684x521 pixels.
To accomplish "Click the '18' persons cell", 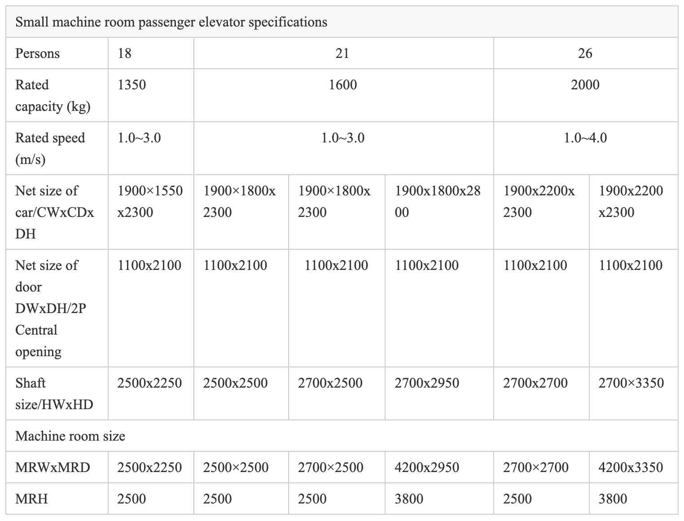I will pyautogui.click(x=151, y=53).
